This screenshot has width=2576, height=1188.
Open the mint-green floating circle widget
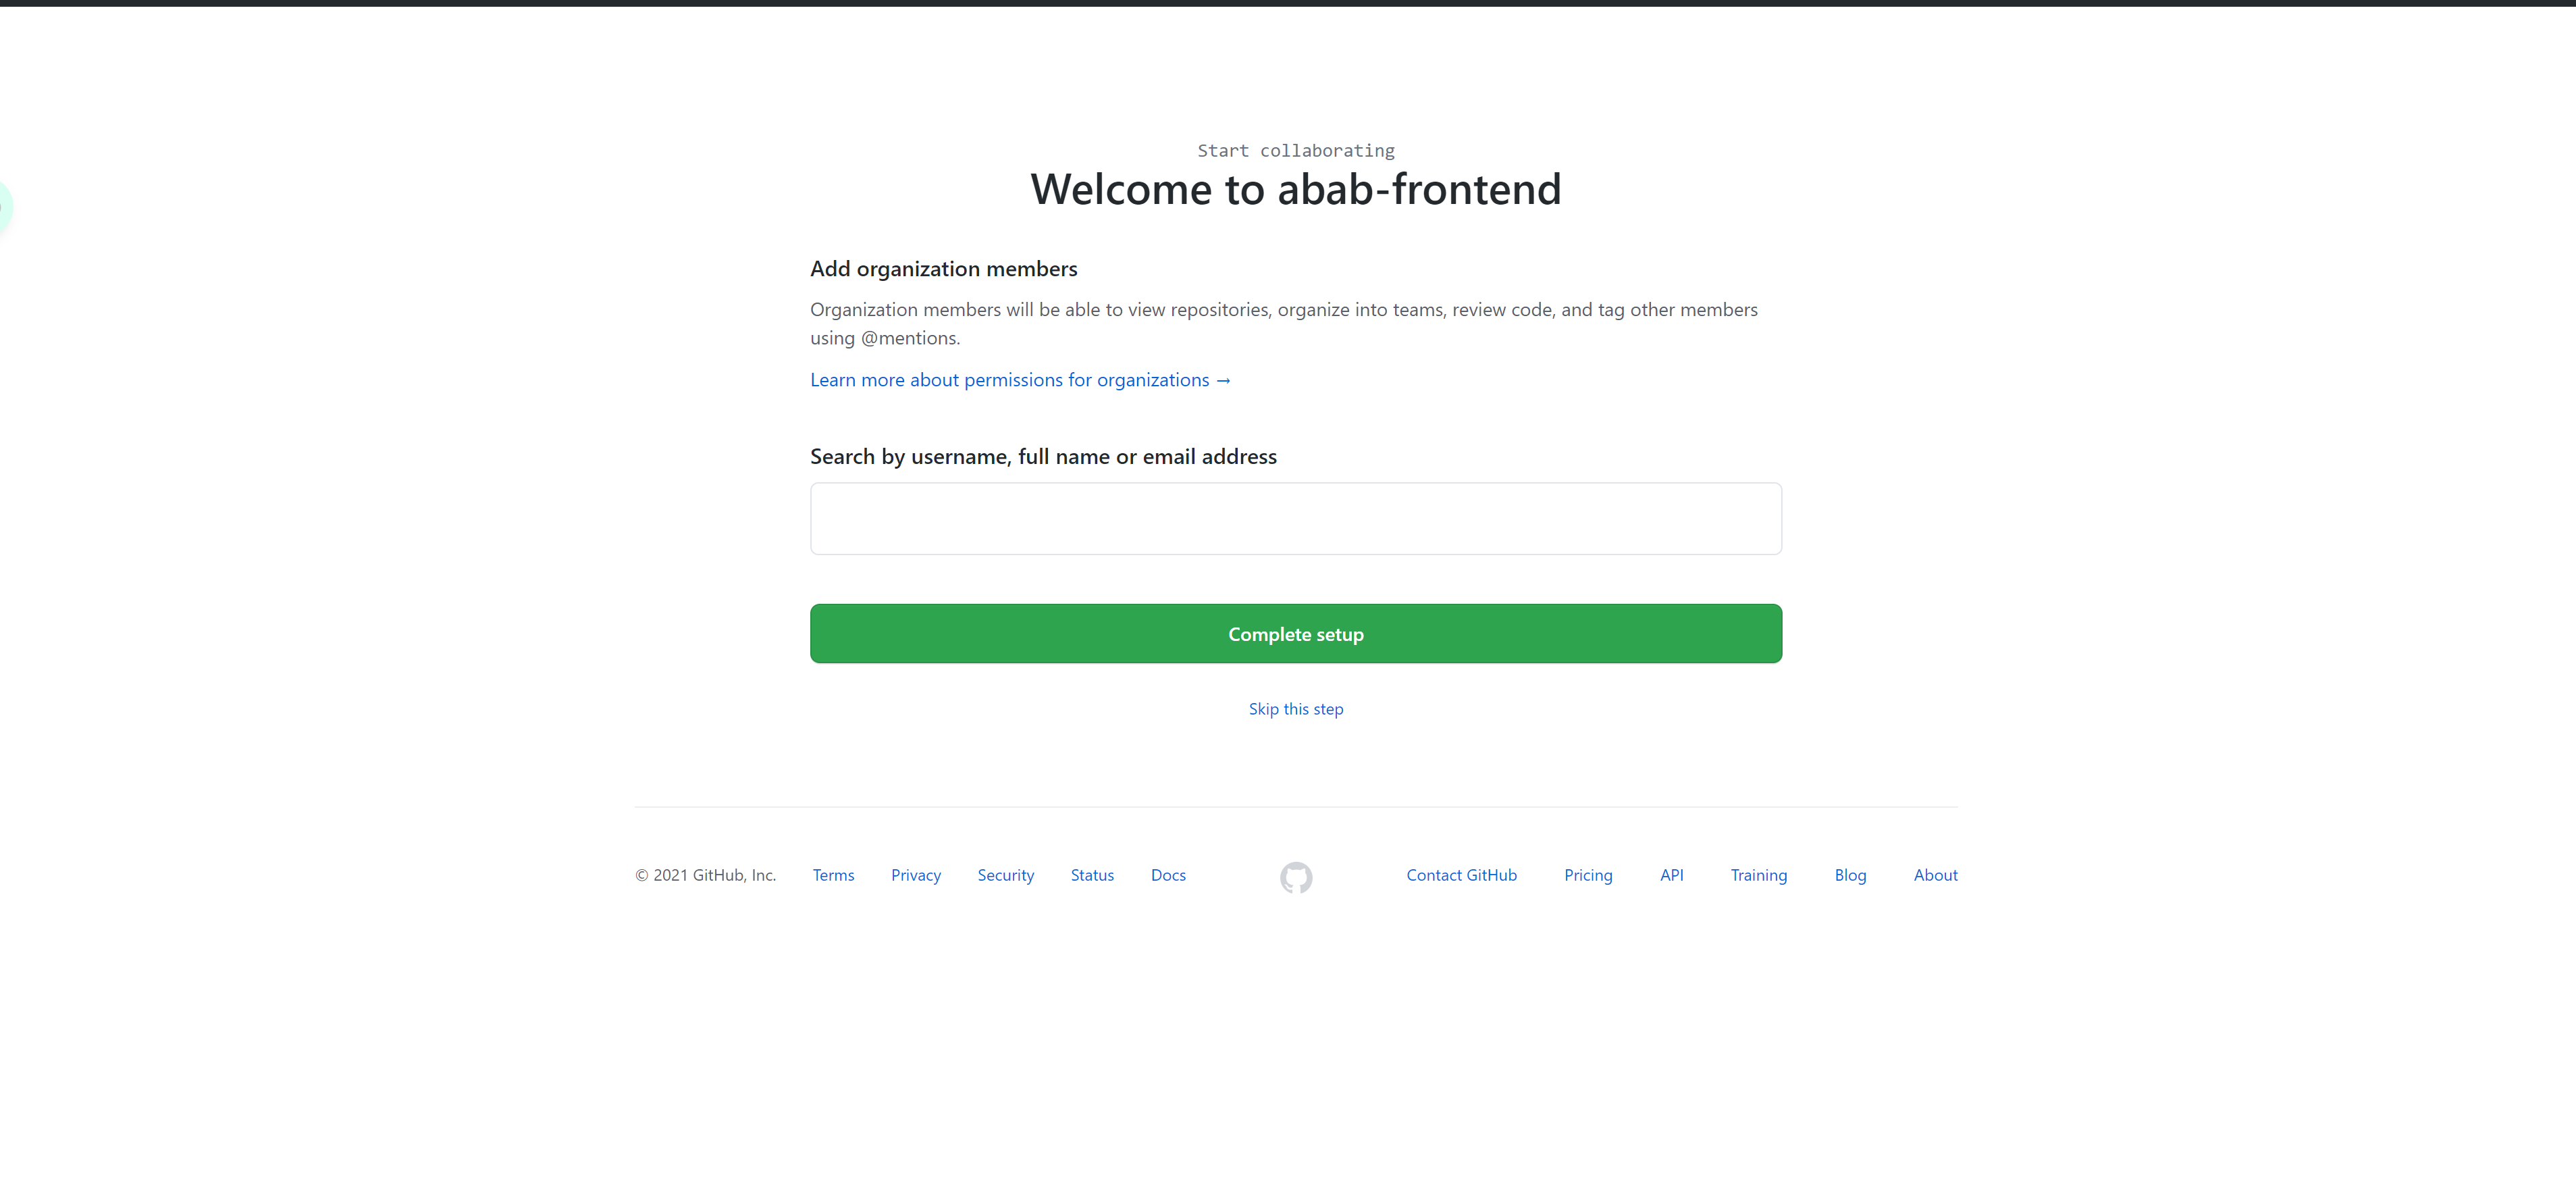[3, 208]
